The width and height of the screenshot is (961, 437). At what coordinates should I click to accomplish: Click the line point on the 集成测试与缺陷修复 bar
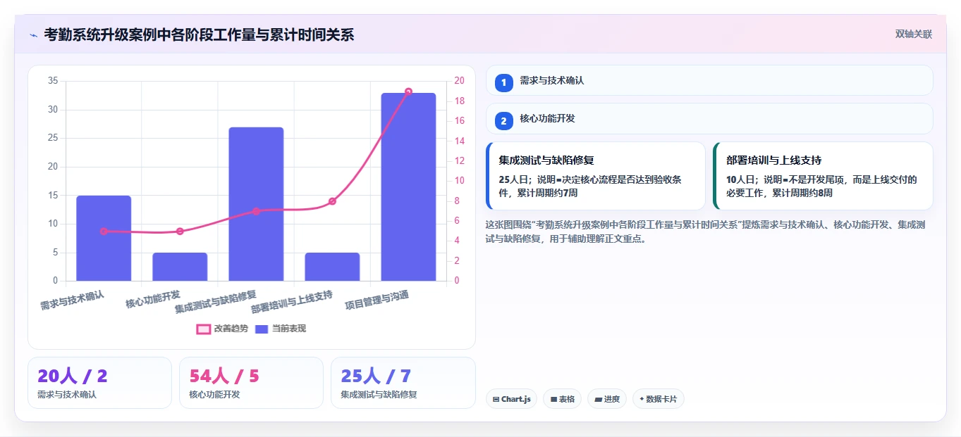256,211
